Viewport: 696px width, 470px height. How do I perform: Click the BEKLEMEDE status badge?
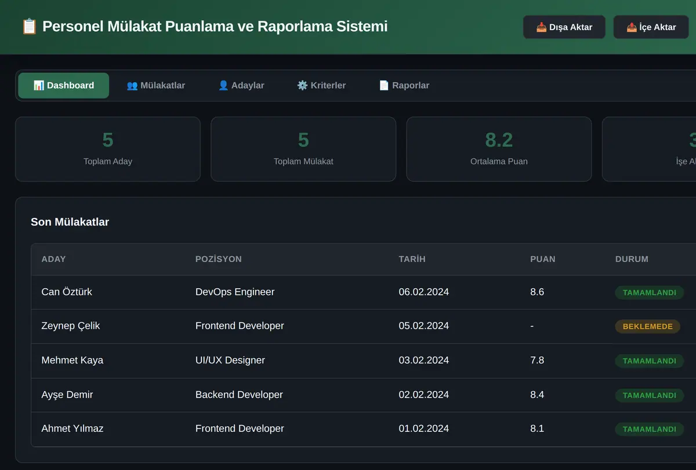click(648, 327)
